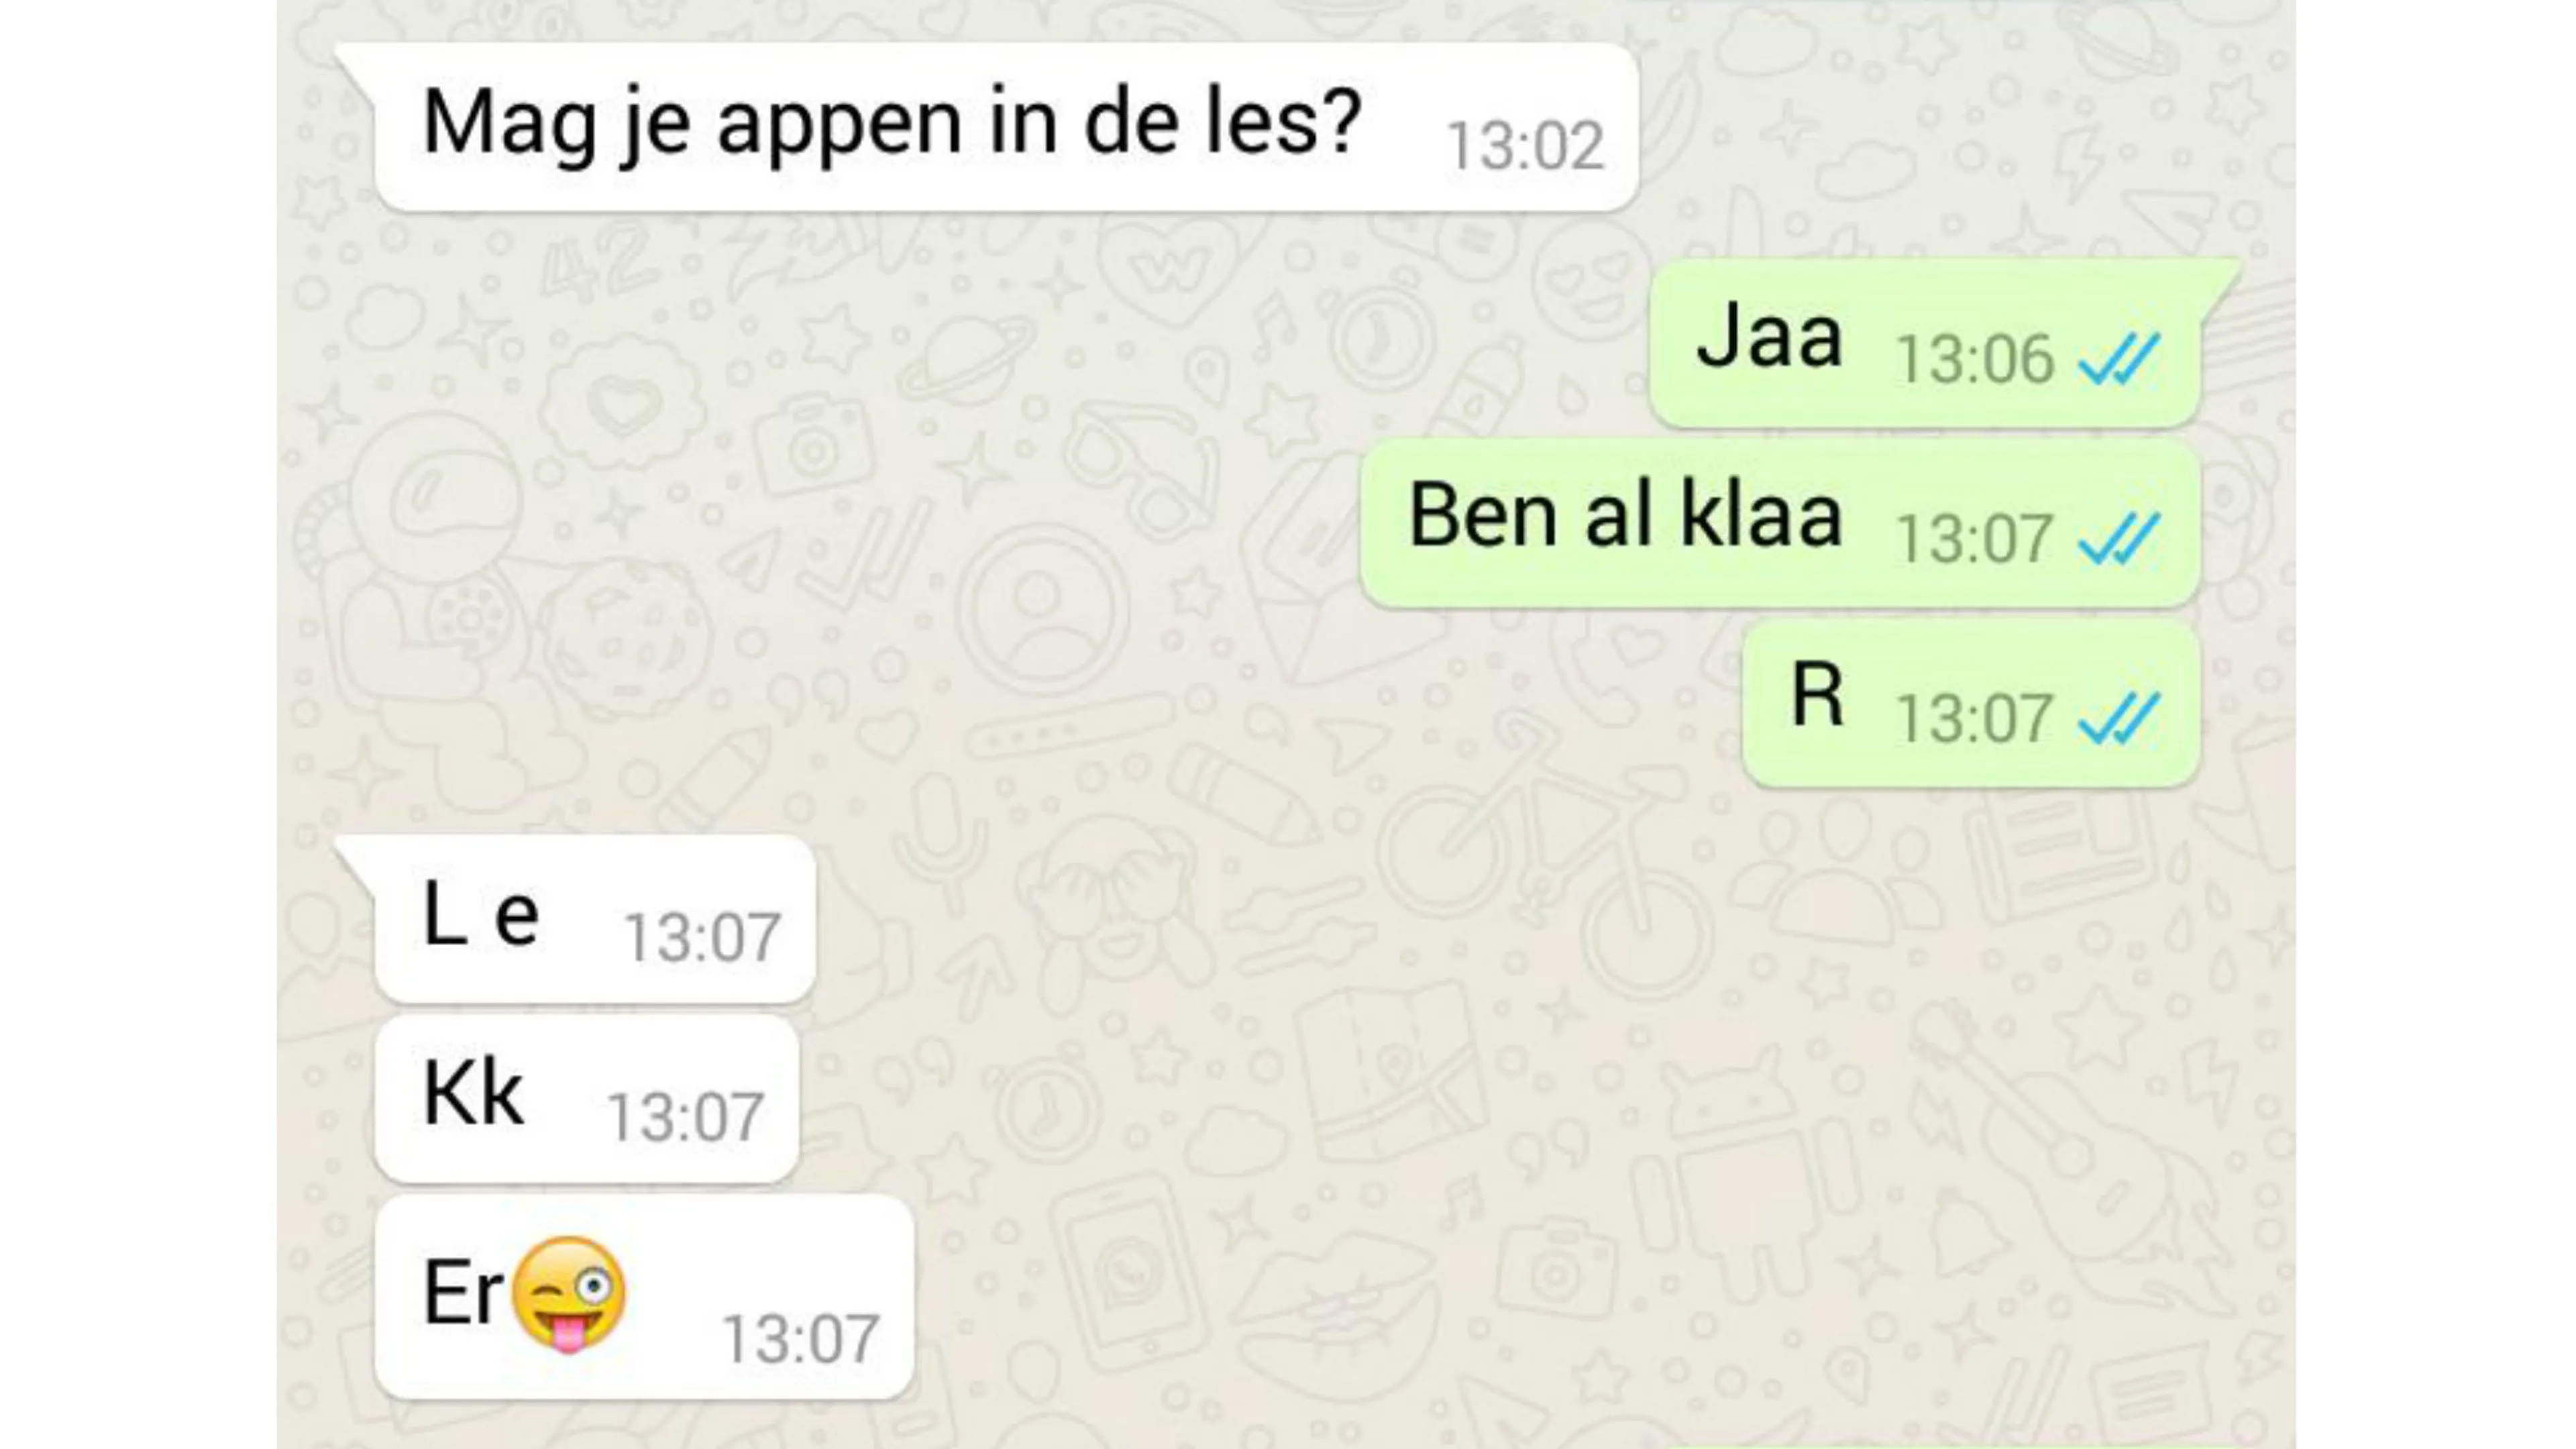Click the winking tongue-out emoji

coord(568,1294)
